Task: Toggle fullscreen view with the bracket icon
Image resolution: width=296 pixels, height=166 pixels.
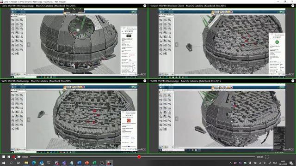Action: coord(267,157)
